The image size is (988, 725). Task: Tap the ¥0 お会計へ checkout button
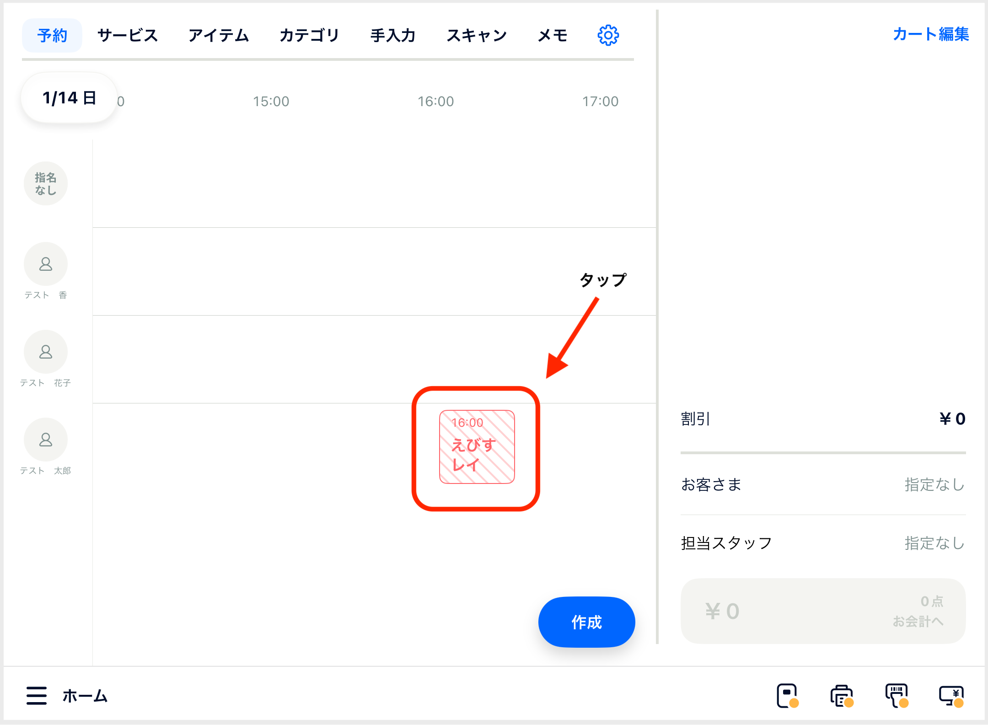[x=823, y=611]
